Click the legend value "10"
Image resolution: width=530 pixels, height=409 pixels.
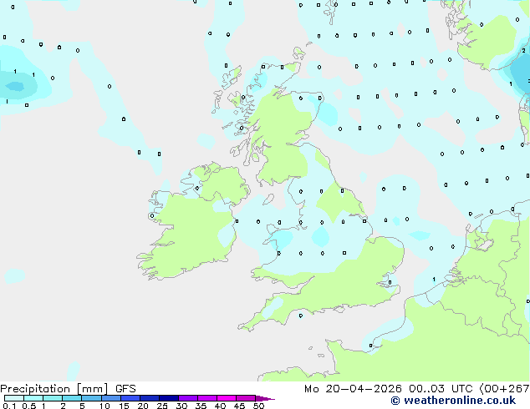(104, 406)
